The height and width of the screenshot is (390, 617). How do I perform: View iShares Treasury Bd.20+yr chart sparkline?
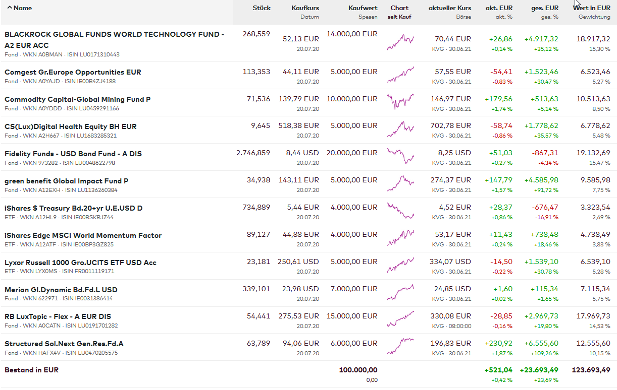[x=400, y=210]
